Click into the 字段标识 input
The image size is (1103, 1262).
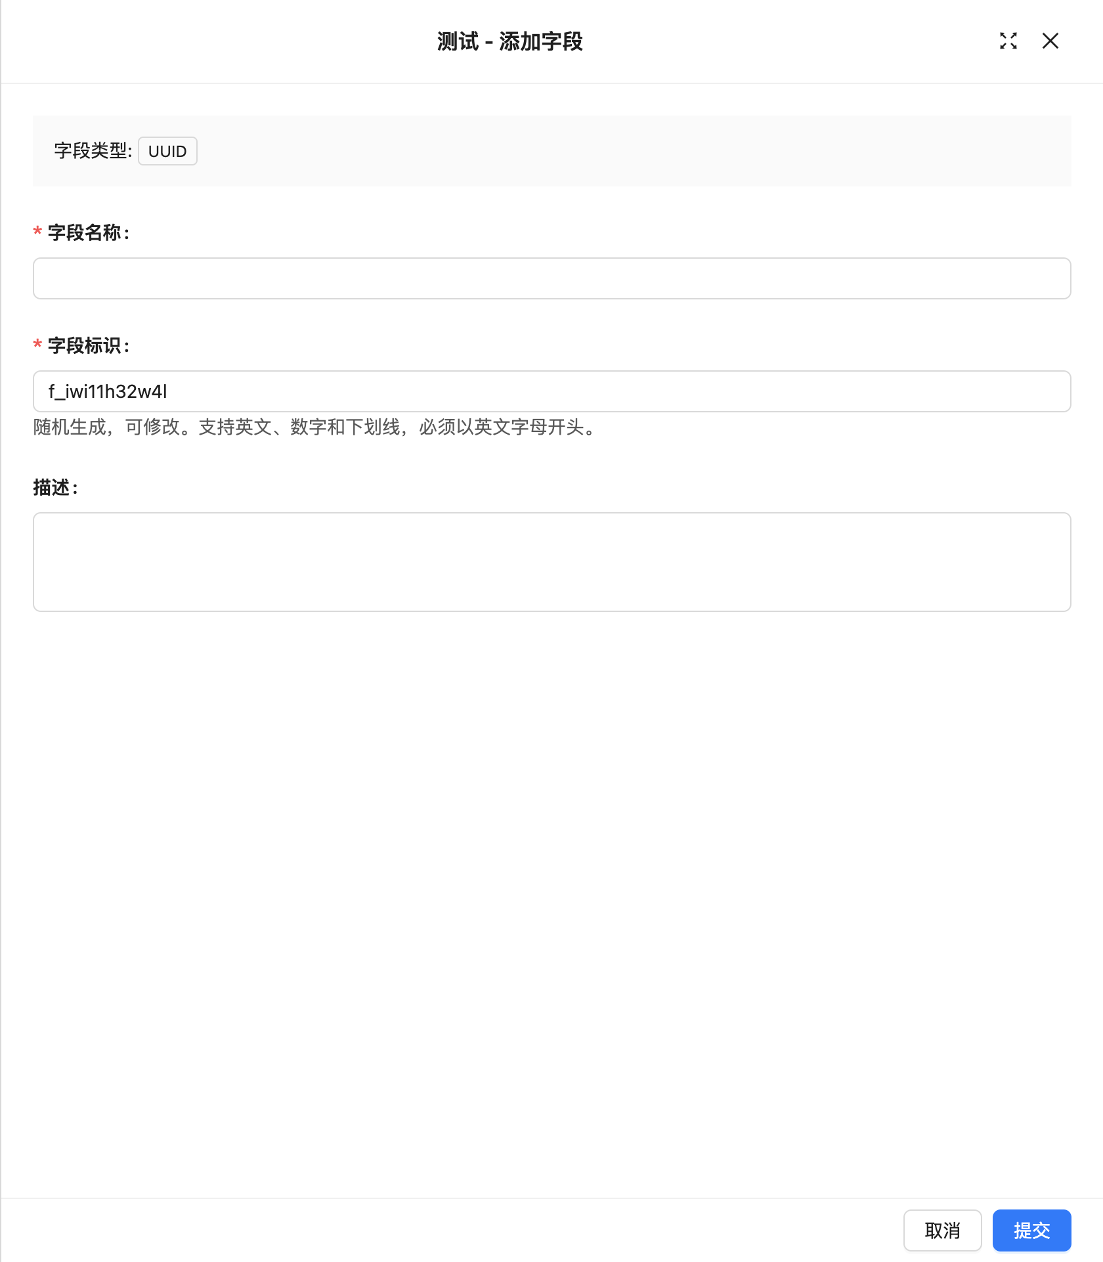pyautogui.click(x=551, y=391)
